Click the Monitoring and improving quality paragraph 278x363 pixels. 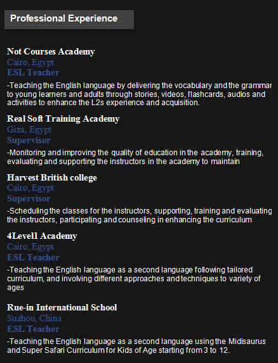(135, 157)
